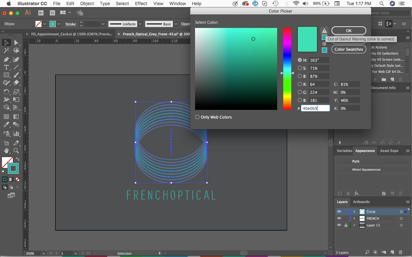Open the Uniform width profile dropdown
The width and height of the screenshot is (412, 257).
[140, 24]
